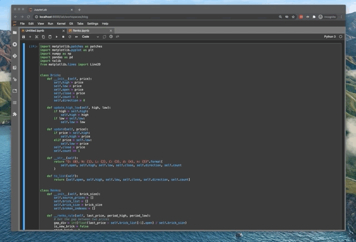Open the File Browser sidebar panel
Viewport: 356px width, 242px height.
15,33
